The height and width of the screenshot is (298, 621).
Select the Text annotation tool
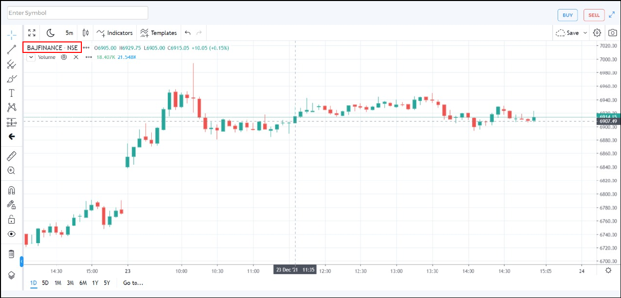(x=11, y=93)
